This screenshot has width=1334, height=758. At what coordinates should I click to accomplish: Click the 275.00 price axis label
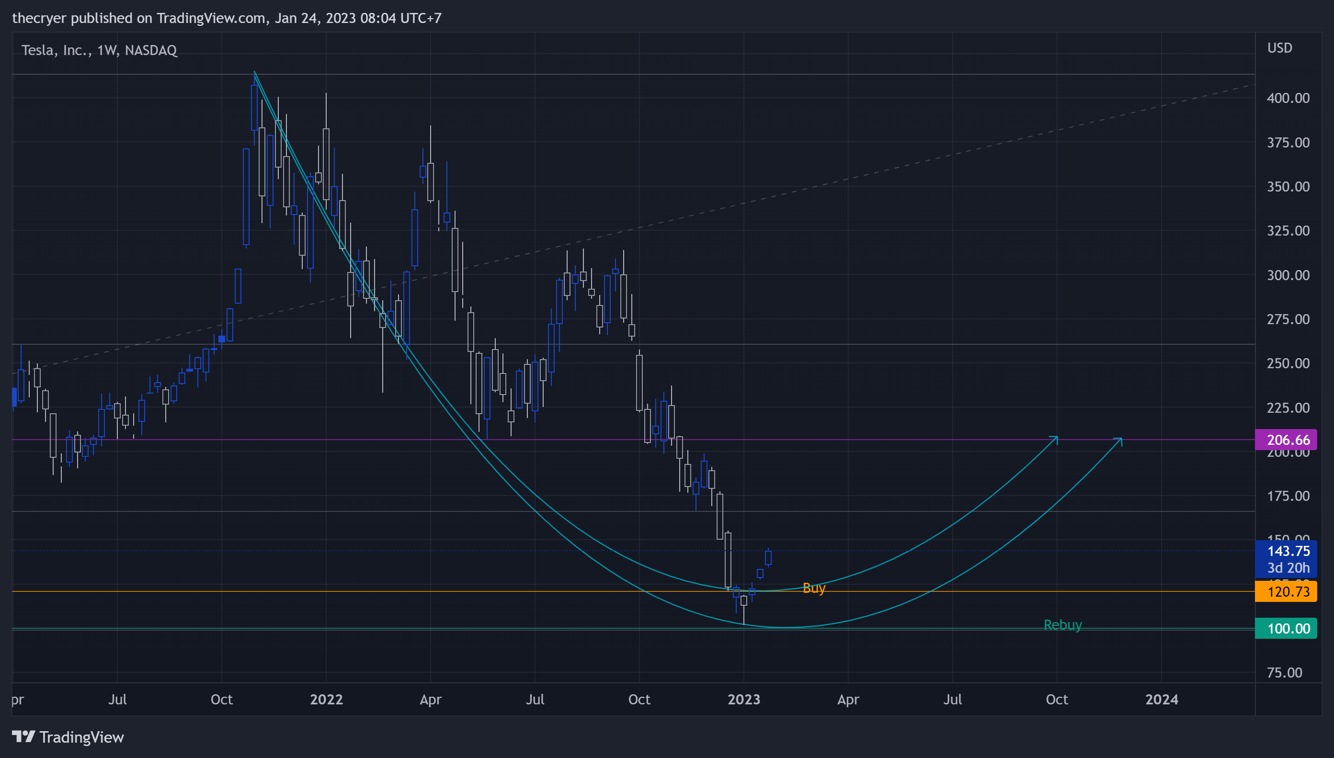[x=1288, y=319]
